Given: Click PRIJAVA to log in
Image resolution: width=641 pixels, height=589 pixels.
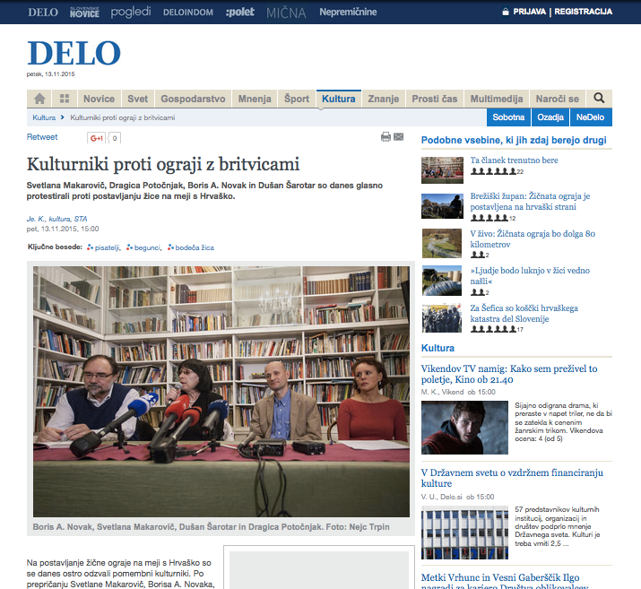Looking at the screenshot, I should click(530, 12).
